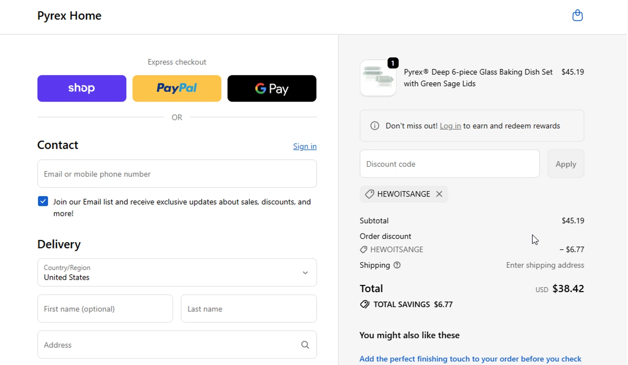Viewport: 628px width, 365px height.
Task: Click the Add the perfect finishing touch text
Action: [x=470, y=359]
